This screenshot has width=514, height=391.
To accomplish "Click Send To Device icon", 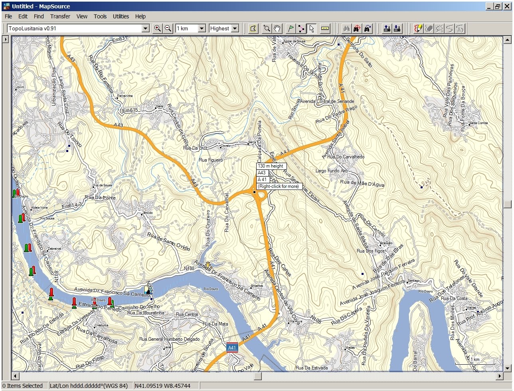I will (387, 28).
